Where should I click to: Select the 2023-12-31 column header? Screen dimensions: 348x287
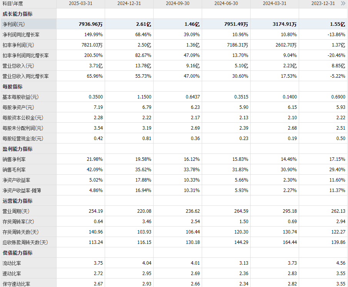pos(323,3)
